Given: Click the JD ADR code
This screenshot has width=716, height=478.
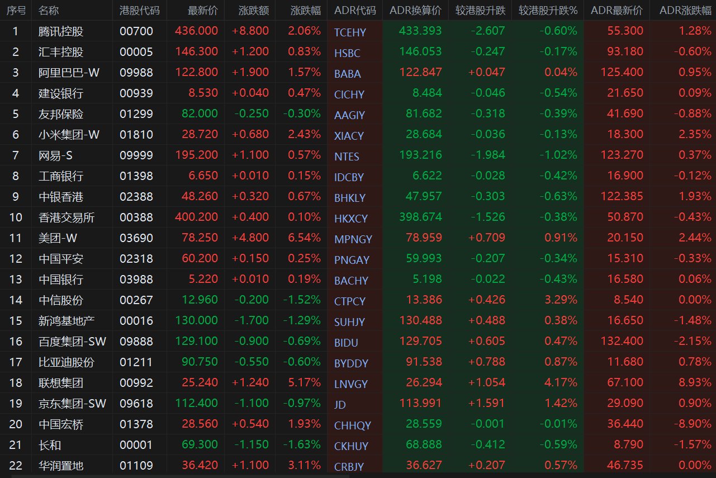Looking at the screenshot, I should point(340,405).
